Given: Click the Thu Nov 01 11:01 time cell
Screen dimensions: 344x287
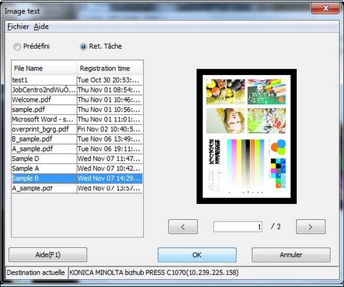Looking at the screenshot, I should (x=110, y=119).
